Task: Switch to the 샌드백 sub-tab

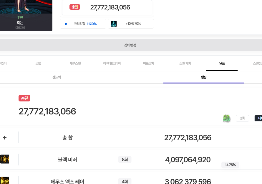Action: (x=57, y=77)
